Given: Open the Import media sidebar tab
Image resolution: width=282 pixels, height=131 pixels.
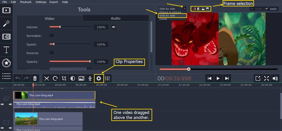Looking at the screenshot, I should click(6, 10).
